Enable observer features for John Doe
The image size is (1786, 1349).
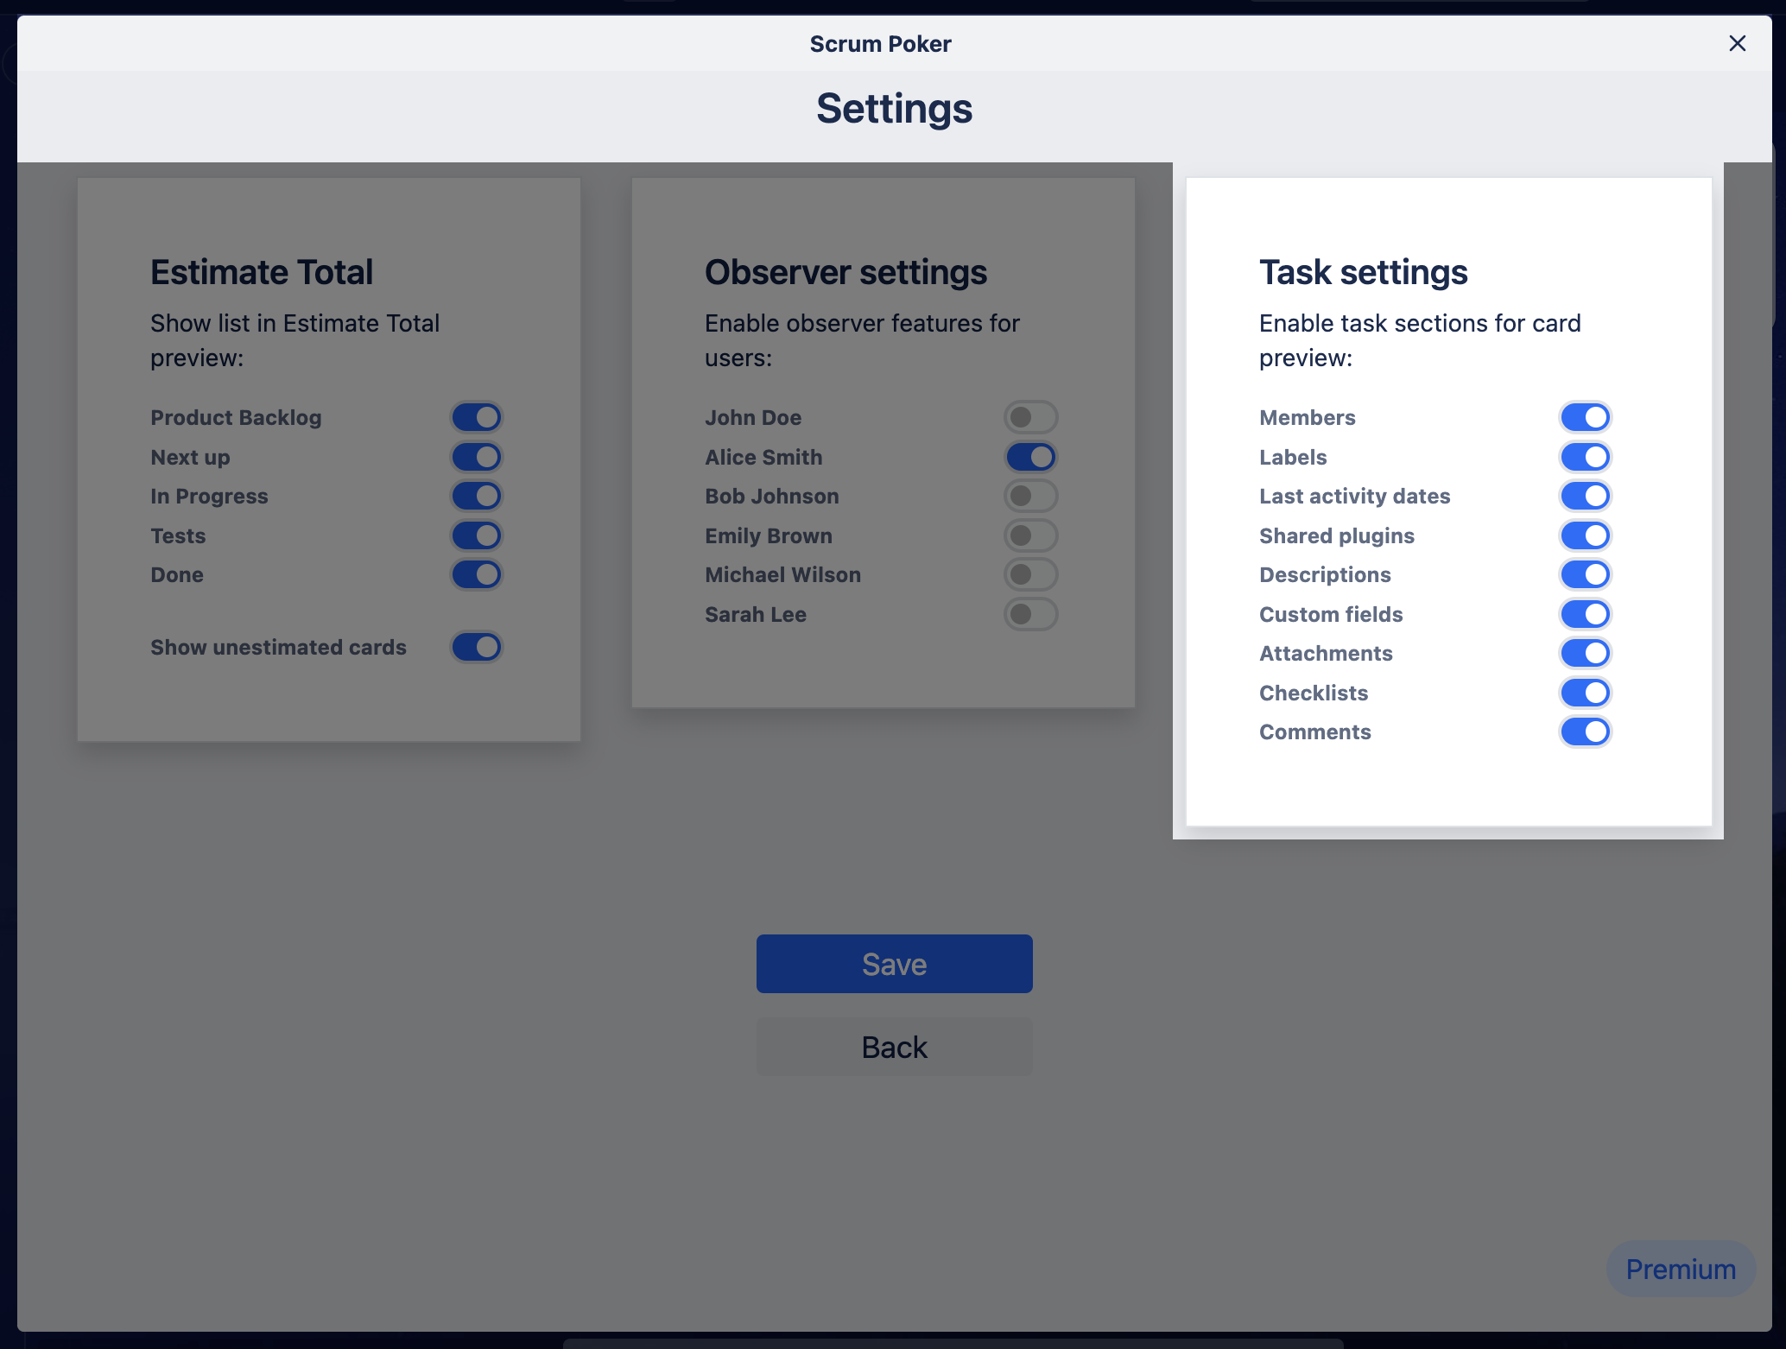(1031, 416)
